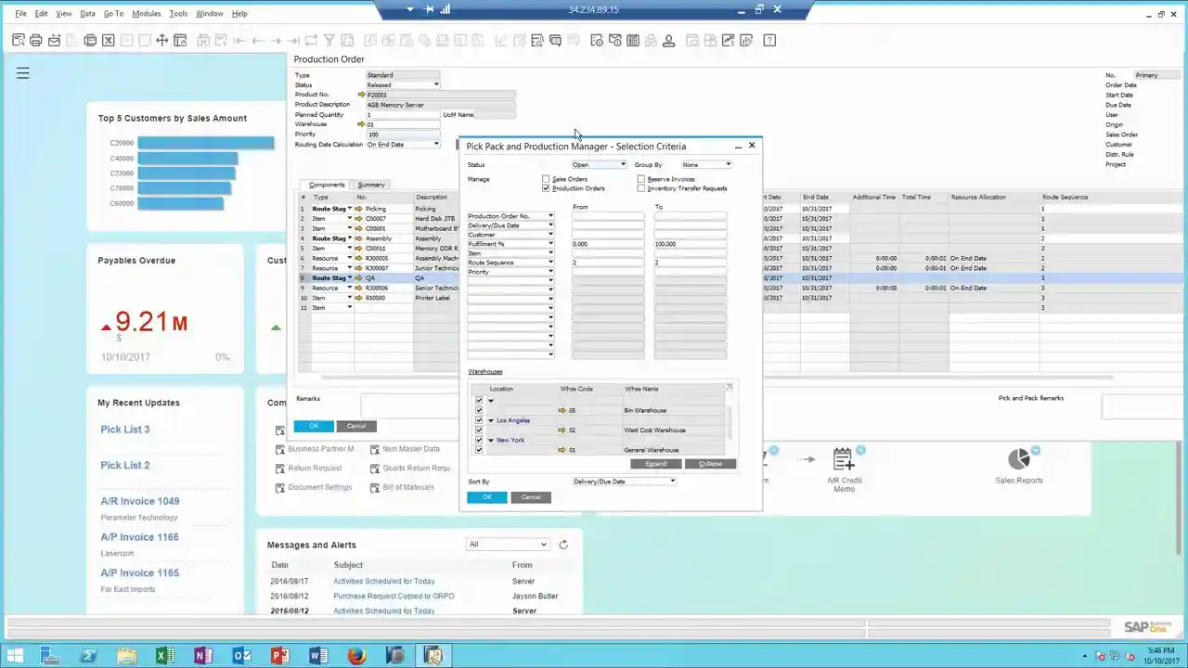
Task: Open the Status dropdown set to Open
Action: pos(599,164)
